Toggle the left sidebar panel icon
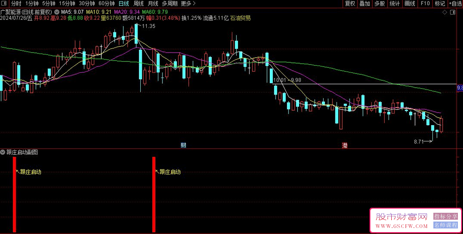Image resolution: width=463 pixels, height=234 pixels. tap(4, 4)
